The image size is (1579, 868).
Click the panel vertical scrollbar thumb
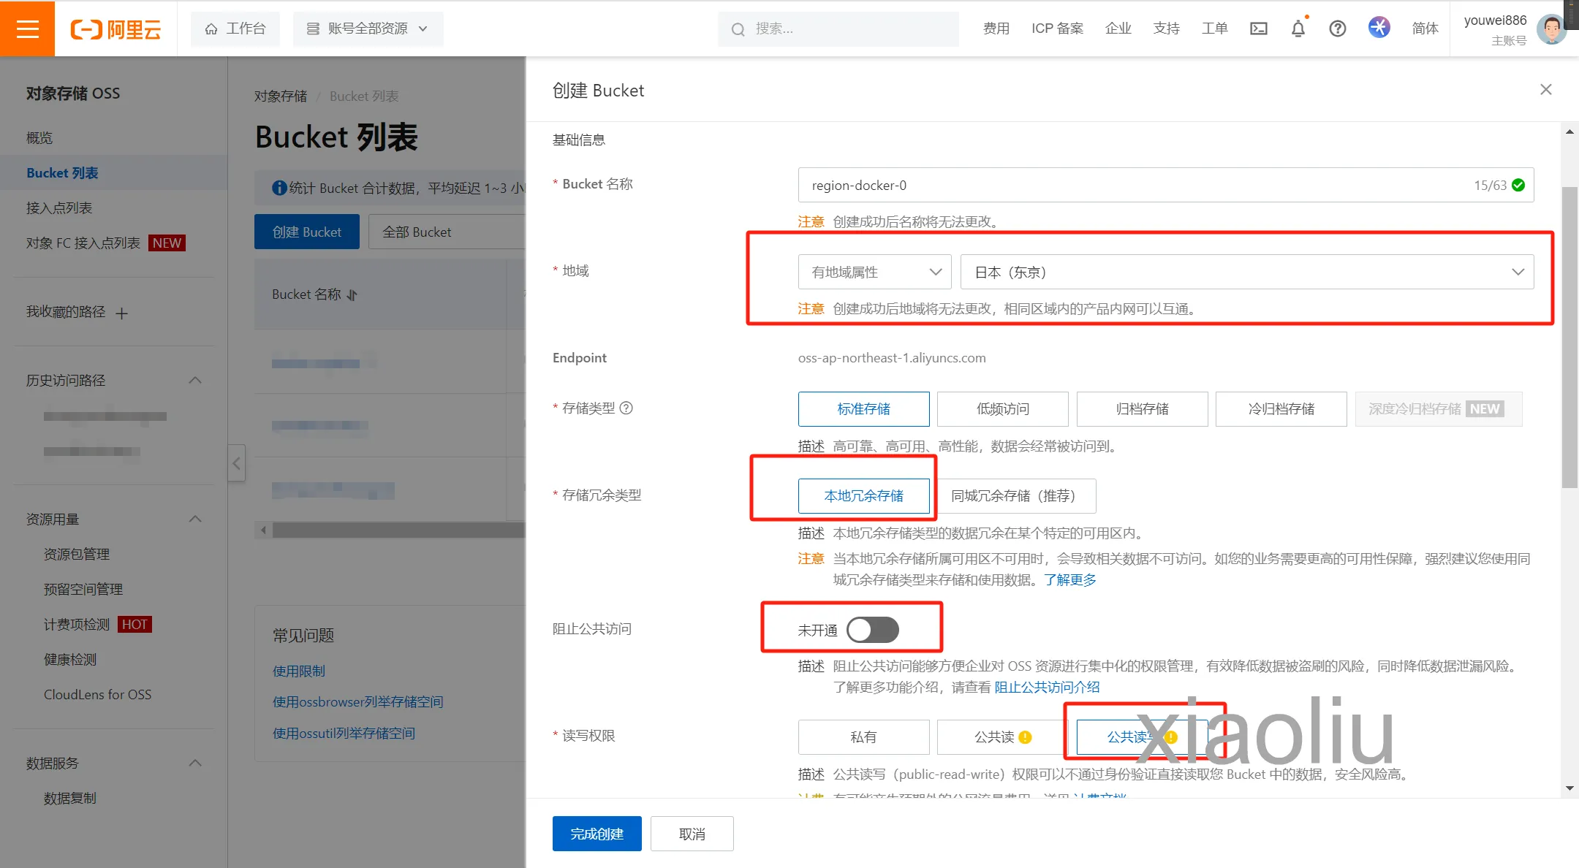point(1569,337)
